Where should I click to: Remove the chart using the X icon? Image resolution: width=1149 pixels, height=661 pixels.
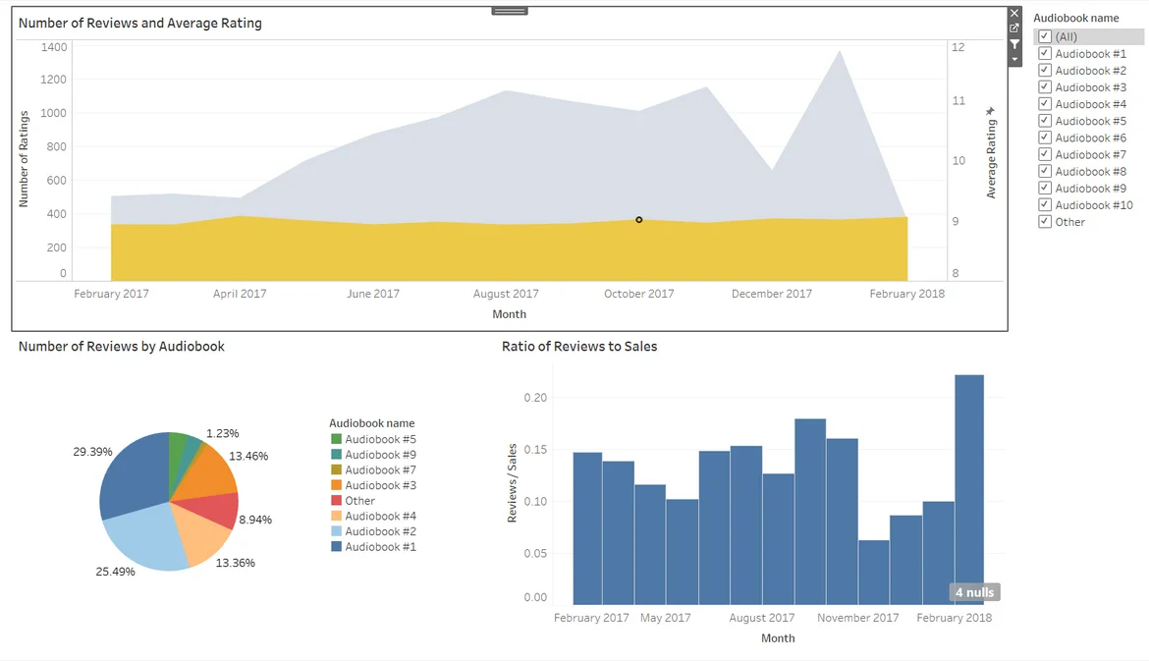tap(1014, 14)
